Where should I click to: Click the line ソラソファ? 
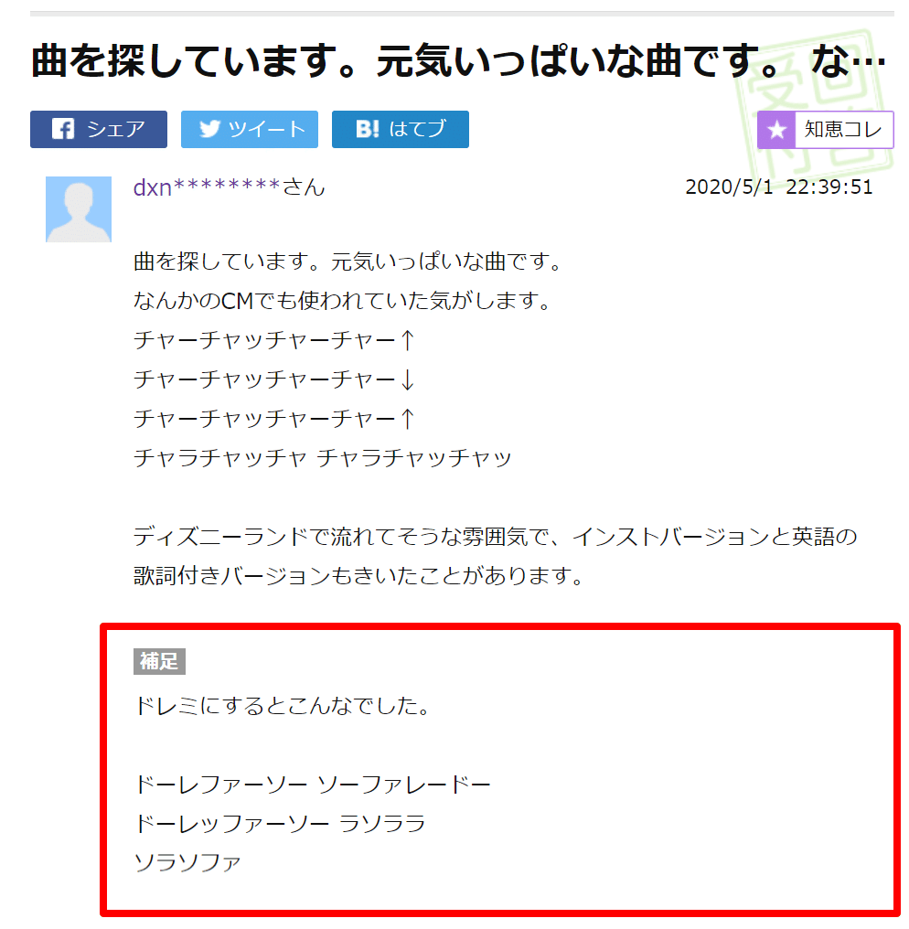tap(187, 862)
